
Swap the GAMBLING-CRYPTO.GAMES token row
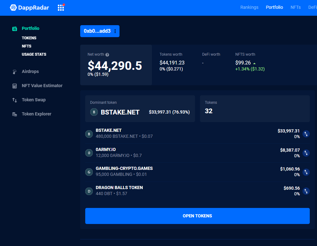(x=306, y=172)
